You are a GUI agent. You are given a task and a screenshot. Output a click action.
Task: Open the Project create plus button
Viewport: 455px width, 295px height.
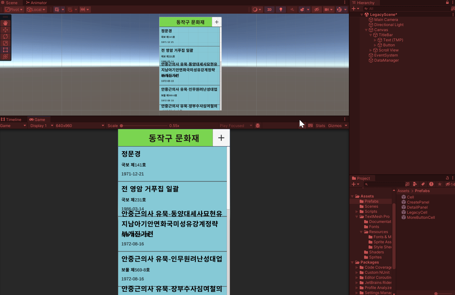coord(355,184)
